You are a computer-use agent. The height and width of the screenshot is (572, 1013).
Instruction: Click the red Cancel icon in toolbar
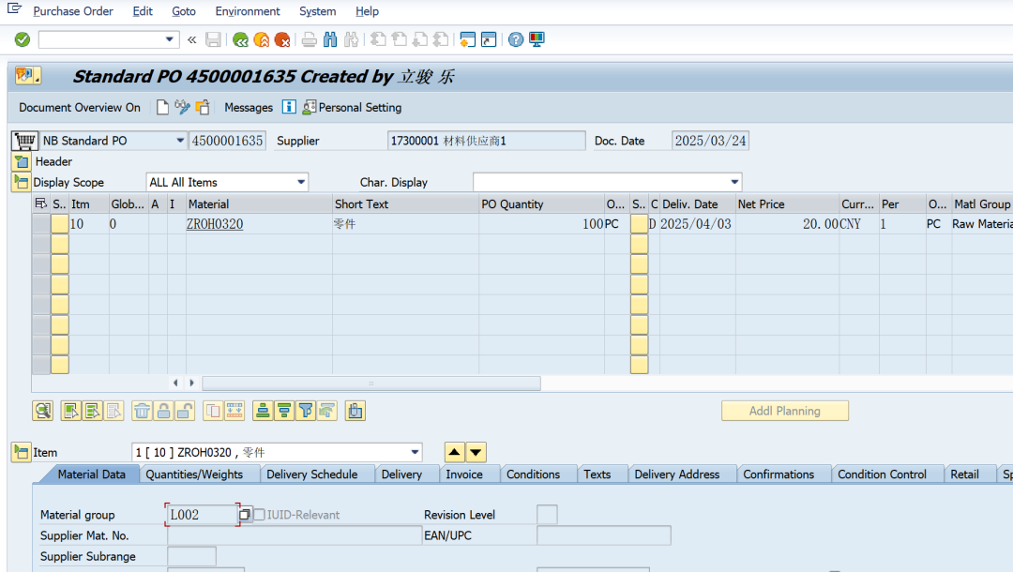pos(282,39)
